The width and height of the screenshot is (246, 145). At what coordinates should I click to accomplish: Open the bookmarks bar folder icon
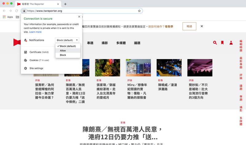[x=18, y=17]
